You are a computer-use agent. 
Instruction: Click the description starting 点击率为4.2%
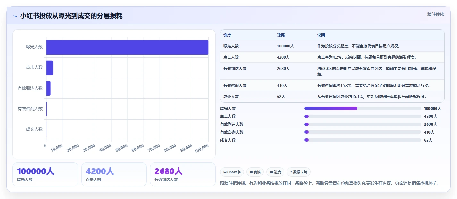367,57
